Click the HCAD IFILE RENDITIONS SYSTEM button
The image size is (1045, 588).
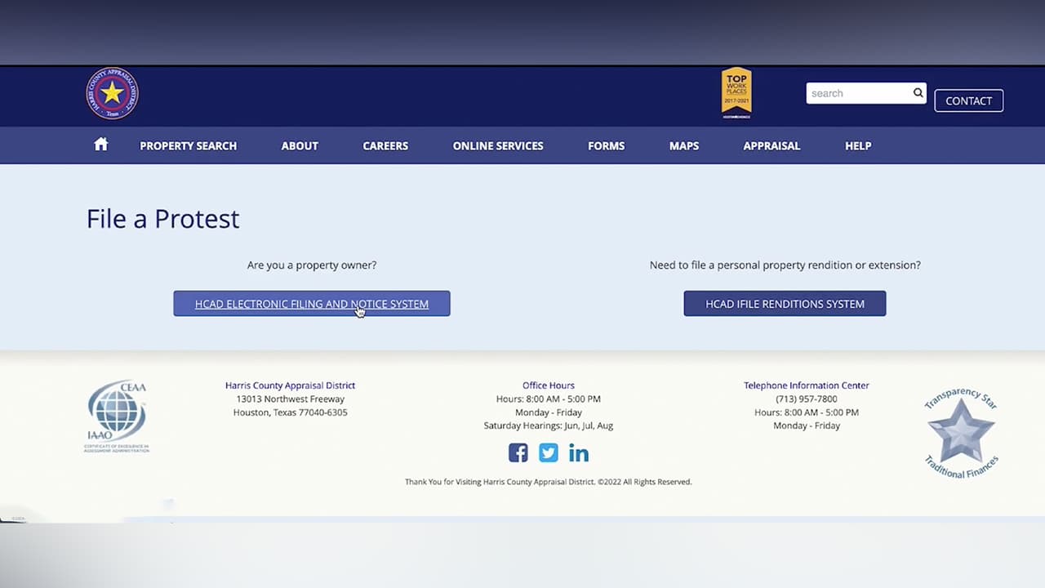tap(785, 303)
